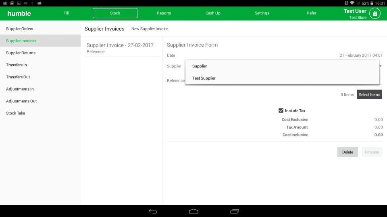Open Adjustments Out

point(40,101)
